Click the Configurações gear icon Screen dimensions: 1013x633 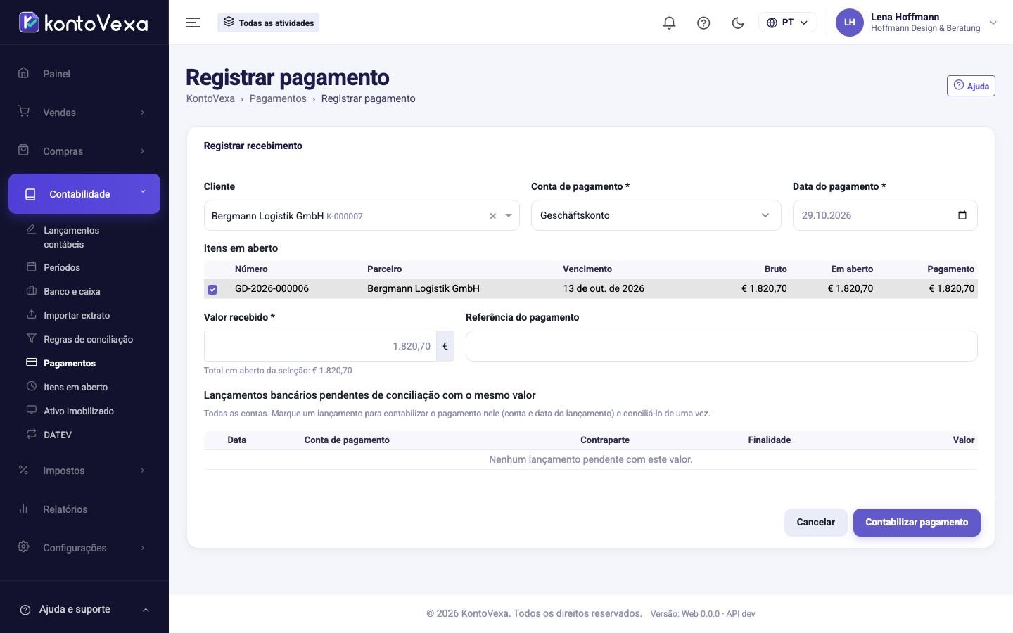(x=23, y=547)
